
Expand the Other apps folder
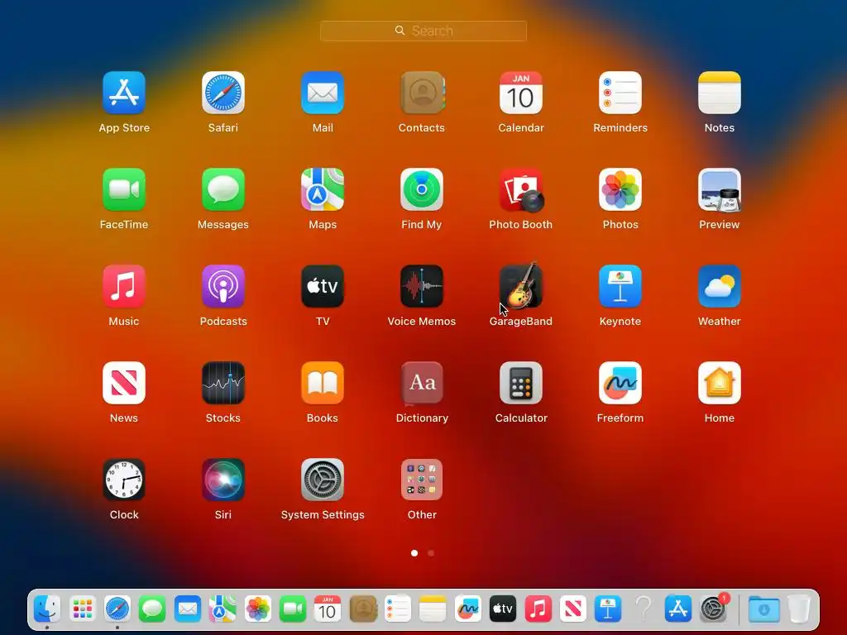coord(422,480)
